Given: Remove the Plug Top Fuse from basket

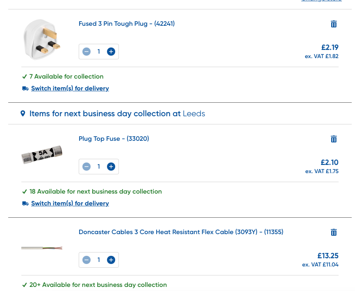Looking at the screenshot, I should tap(334, 139).
